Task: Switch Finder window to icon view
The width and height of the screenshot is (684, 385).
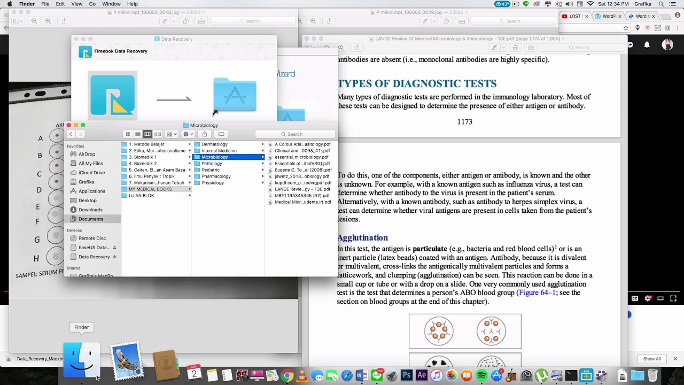Action: click(128, 134)
